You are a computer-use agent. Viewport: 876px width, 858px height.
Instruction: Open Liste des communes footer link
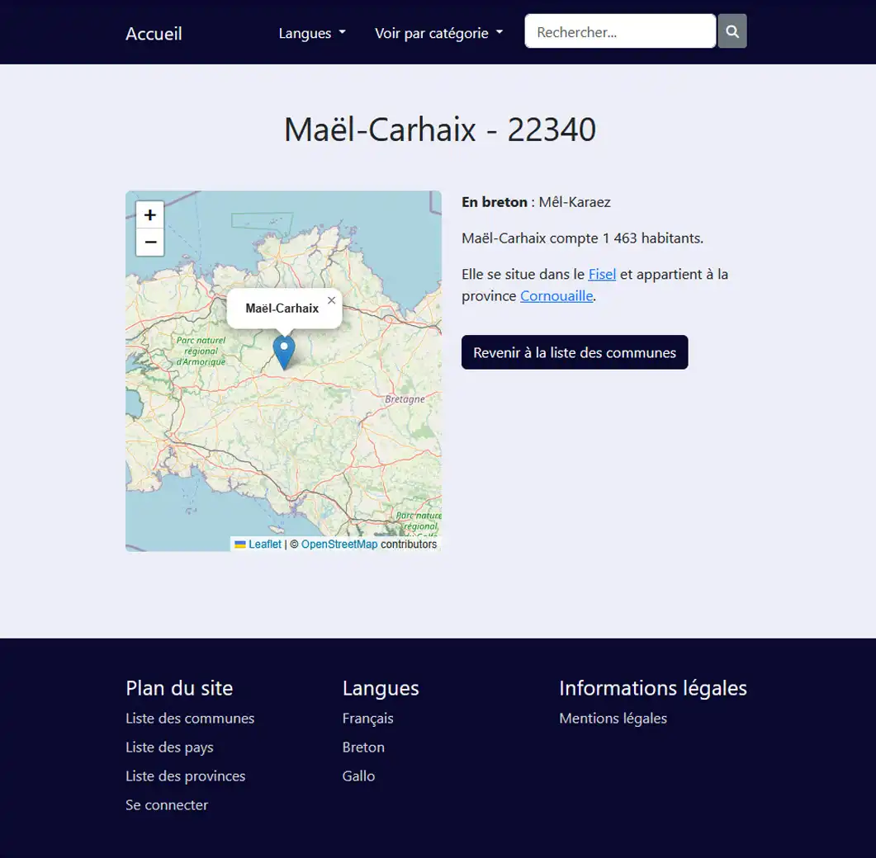click(190, 718)
